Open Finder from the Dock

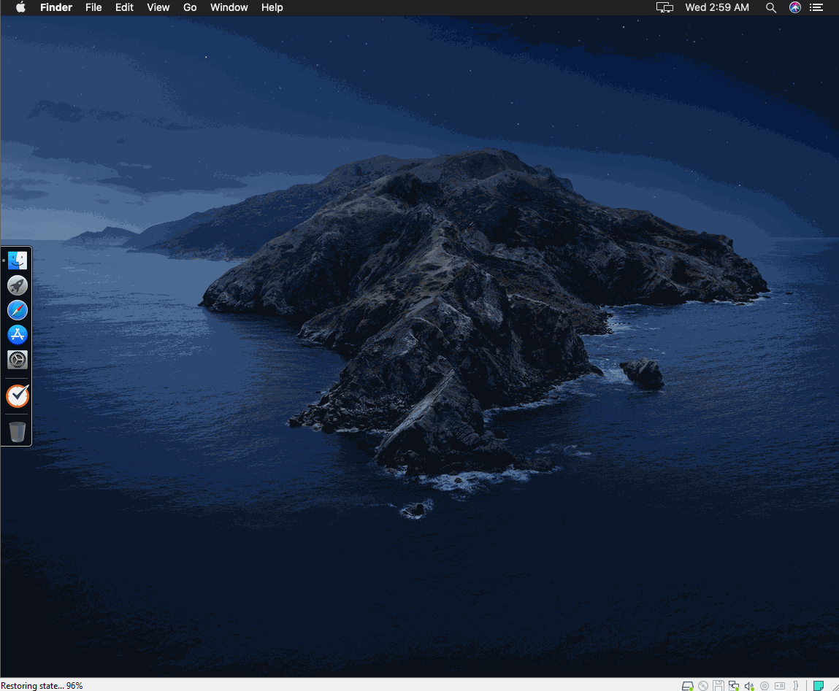click(17, 260)
